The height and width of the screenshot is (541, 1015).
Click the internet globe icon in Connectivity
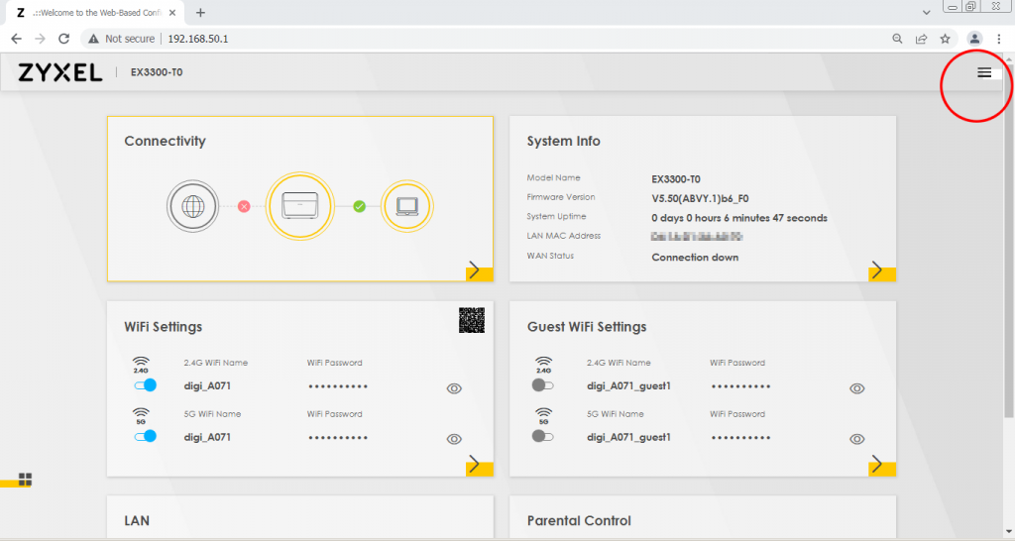[192, 206]
